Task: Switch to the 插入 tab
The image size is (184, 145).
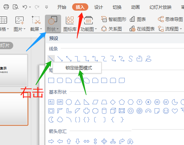Action: point(80,7)
